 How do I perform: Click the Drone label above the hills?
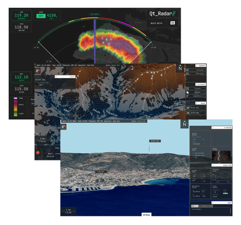coord(155,141)
